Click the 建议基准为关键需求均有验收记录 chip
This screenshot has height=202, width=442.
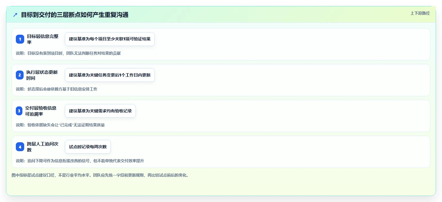(100, 111)
